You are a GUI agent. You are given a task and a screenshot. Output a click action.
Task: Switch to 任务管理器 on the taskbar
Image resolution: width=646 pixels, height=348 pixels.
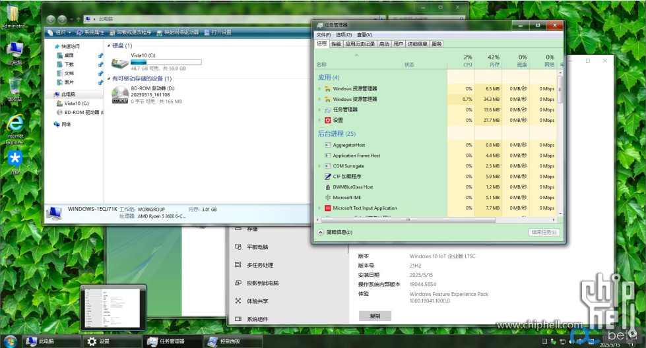(x=173, y=341)
